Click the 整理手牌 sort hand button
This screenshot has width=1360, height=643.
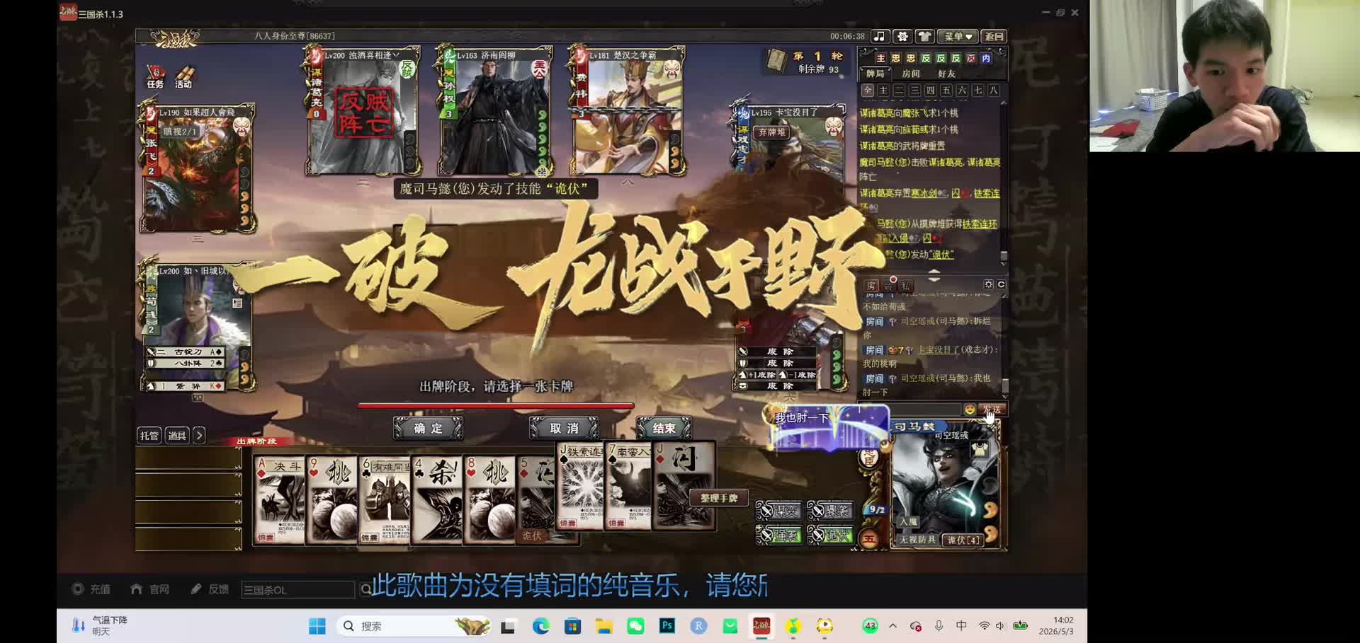719,498
